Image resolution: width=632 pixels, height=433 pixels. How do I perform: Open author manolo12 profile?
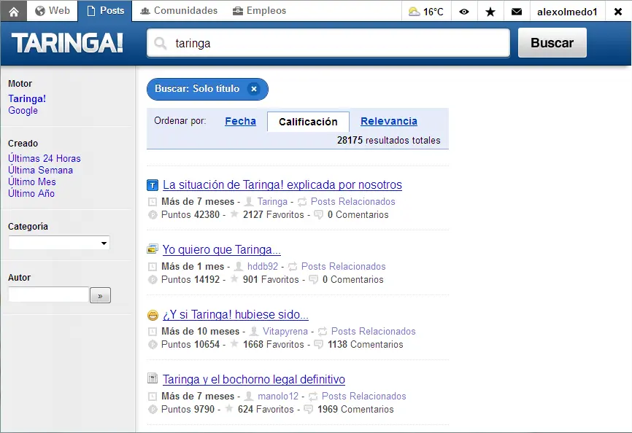278,396
